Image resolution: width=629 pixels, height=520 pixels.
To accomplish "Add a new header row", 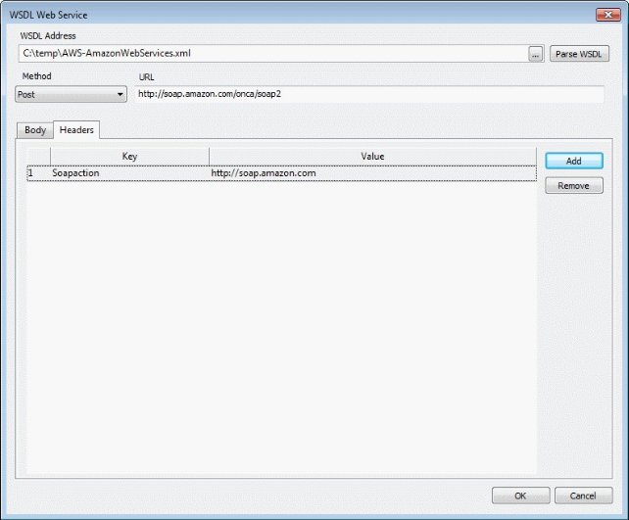I will coord(574,161).
